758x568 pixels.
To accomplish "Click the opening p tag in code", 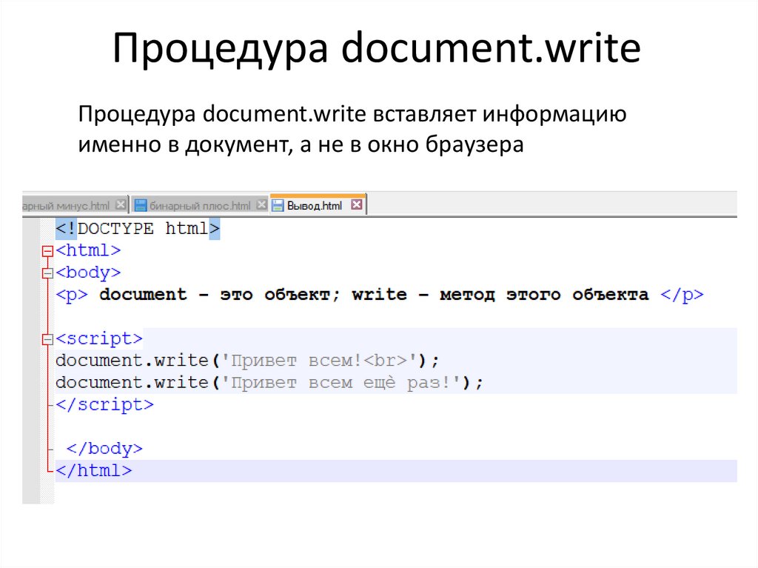I will (x=73, y=295).
